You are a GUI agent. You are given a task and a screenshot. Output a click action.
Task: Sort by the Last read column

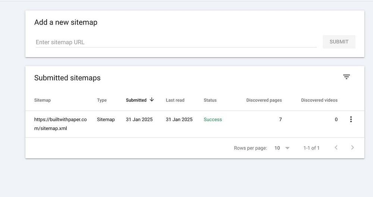point(175,100)
